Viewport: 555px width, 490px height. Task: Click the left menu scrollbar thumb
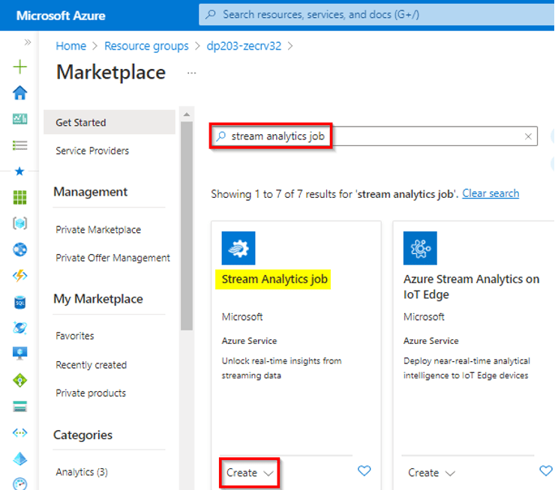tap(187, 226)
